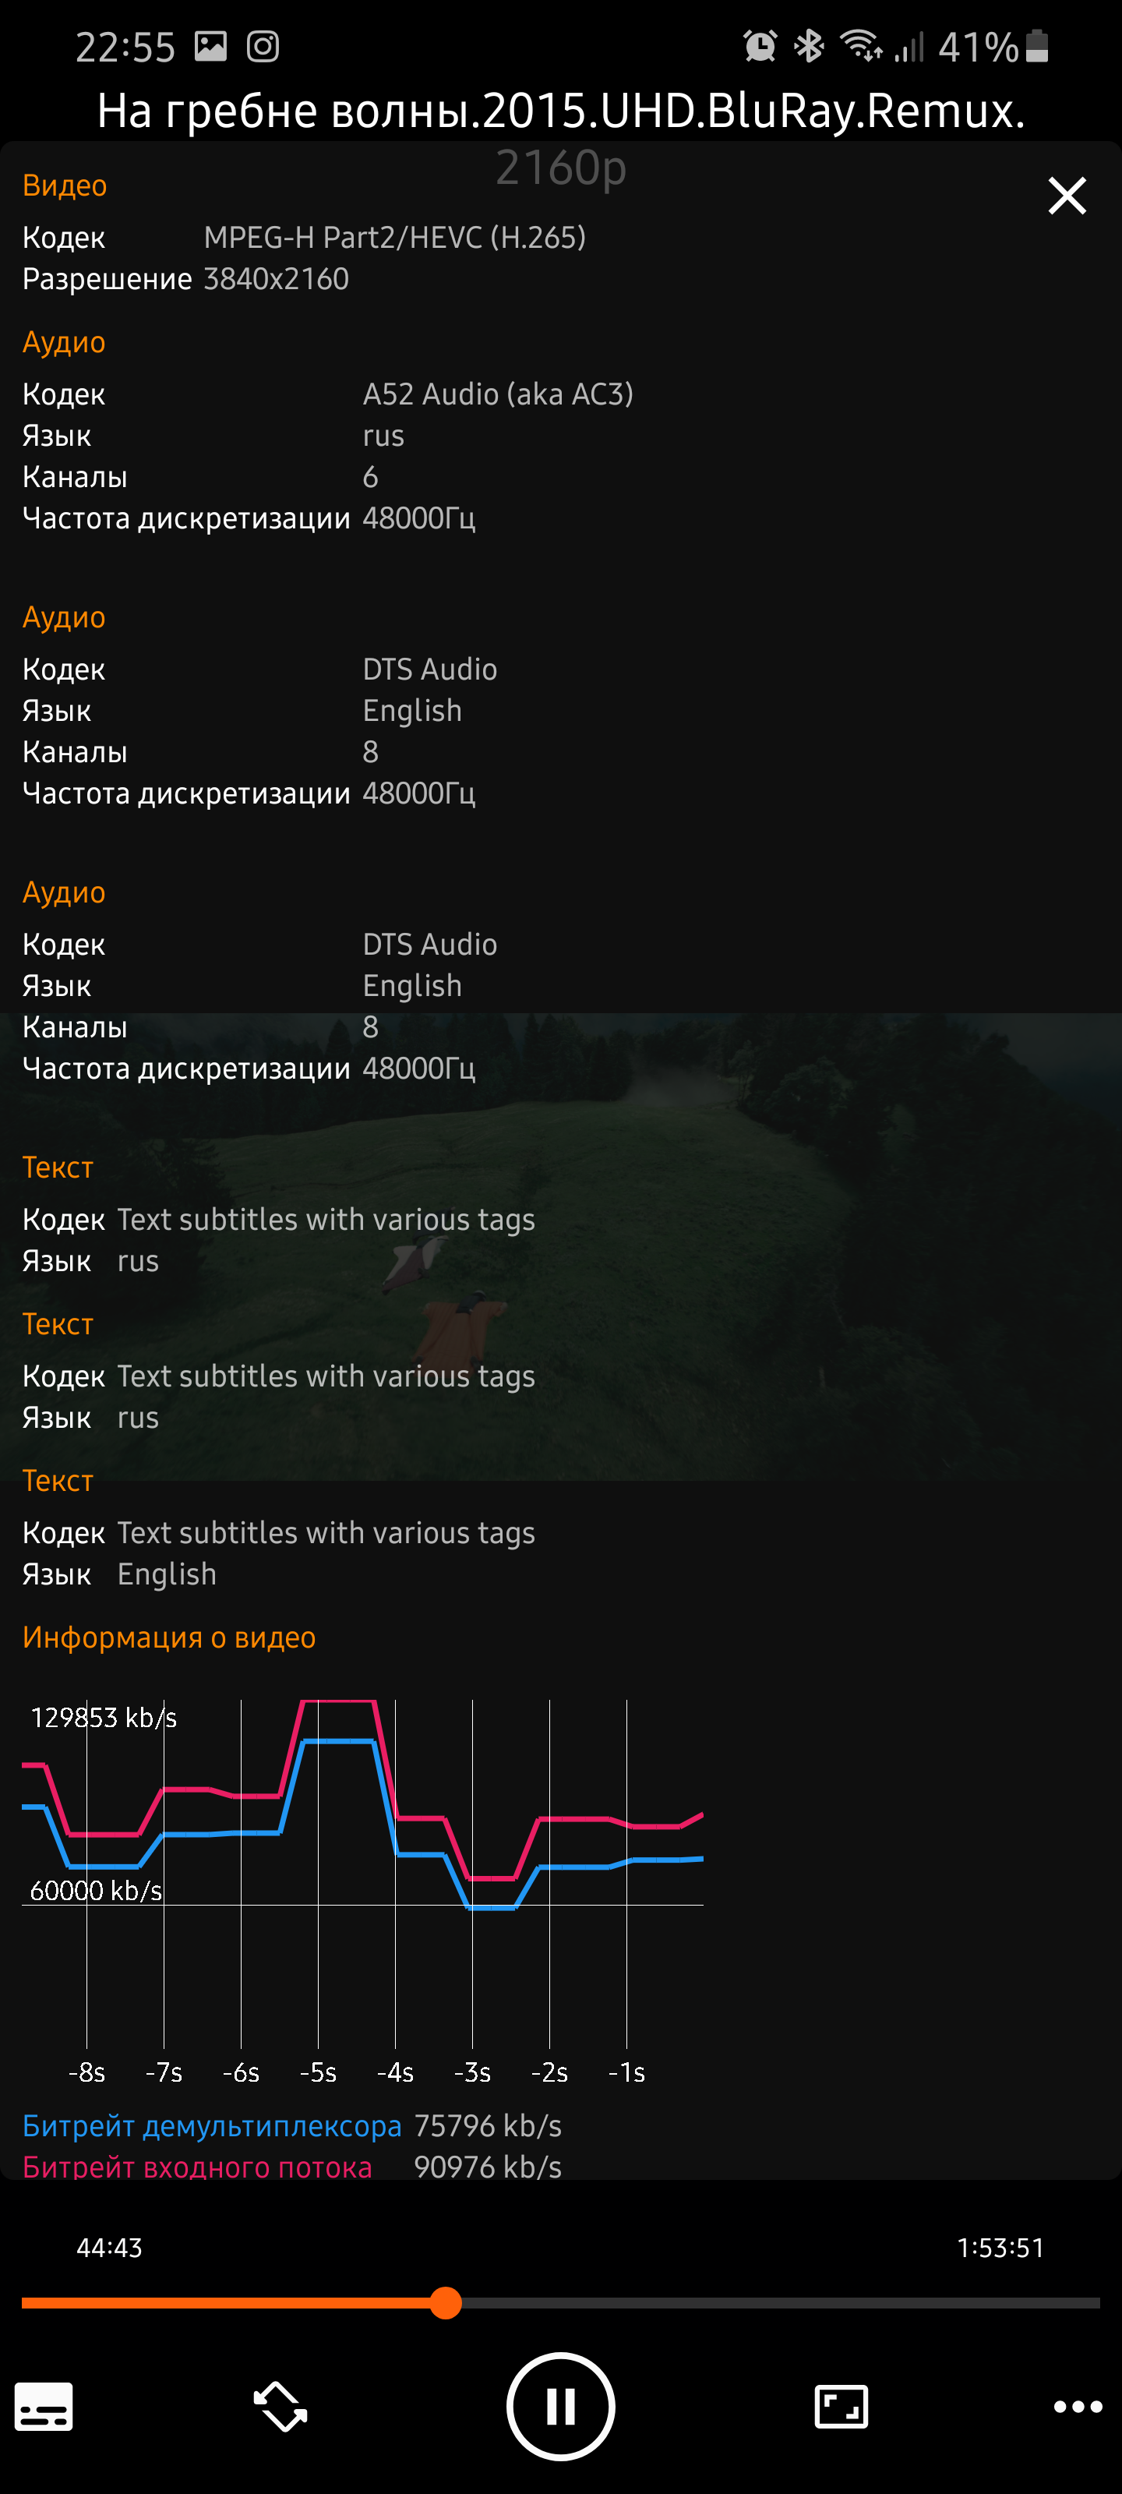Open the three-dot more options menu
Screen dimensions: 1122x2494
tap(1078, 2406)
